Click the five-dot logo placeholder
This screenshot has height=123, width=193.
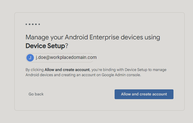[x=33, y=24]
